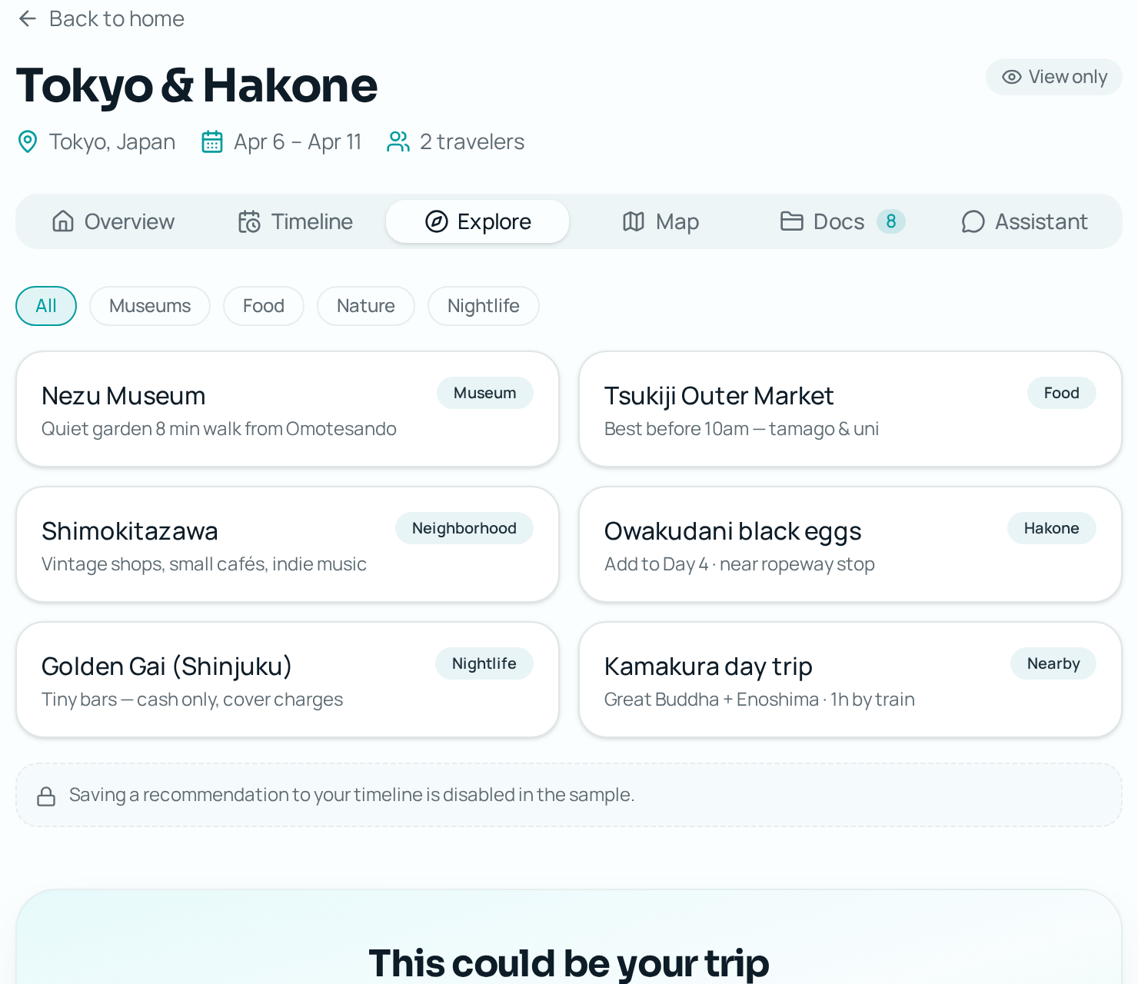Click the Neighborhood tag on Shimokitazawa
Image resolution: width=1138 pixels, height=984 pixels.
(x=464, y=528)
